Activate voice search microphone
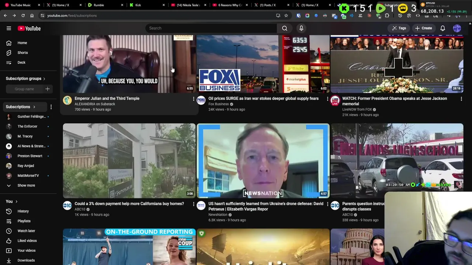Viewport: 472px width, 265px height. click(301, 28)
